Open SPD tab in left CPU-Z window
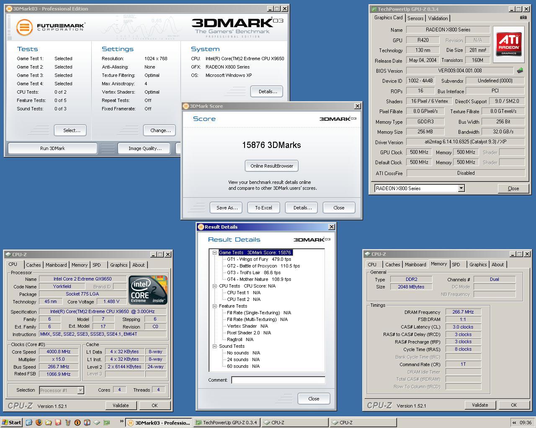536x428 pixels. [x=97, y=265]
